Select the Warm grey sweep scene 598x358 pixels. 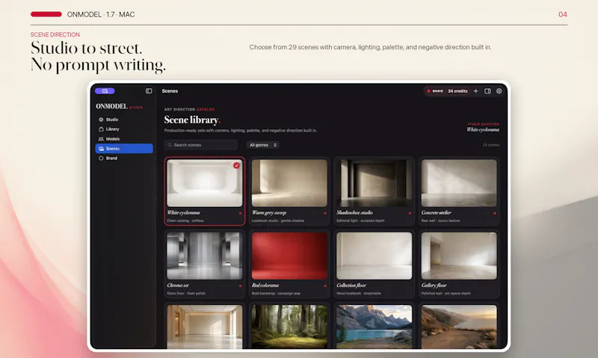coord(289,191)
